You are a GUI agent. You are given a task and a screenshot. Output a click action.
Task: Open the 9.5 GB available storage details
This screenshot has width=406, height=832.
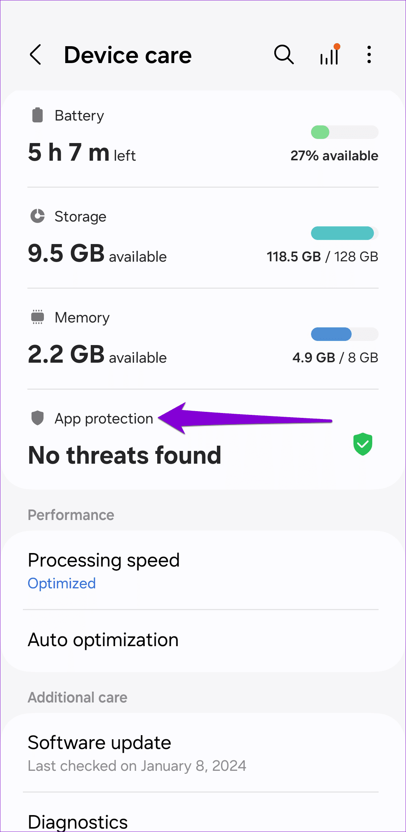[97, 253]
